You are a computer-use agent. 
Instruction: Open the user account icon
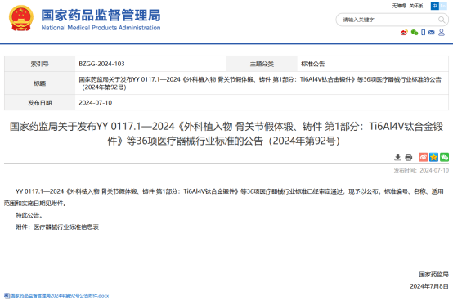442,33
